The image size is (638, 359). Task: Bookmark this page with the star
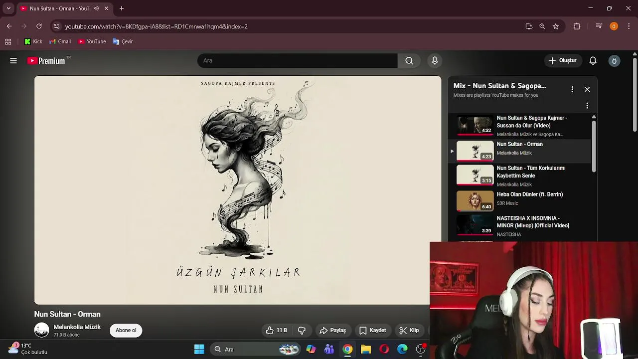click(x=556, y=26)
